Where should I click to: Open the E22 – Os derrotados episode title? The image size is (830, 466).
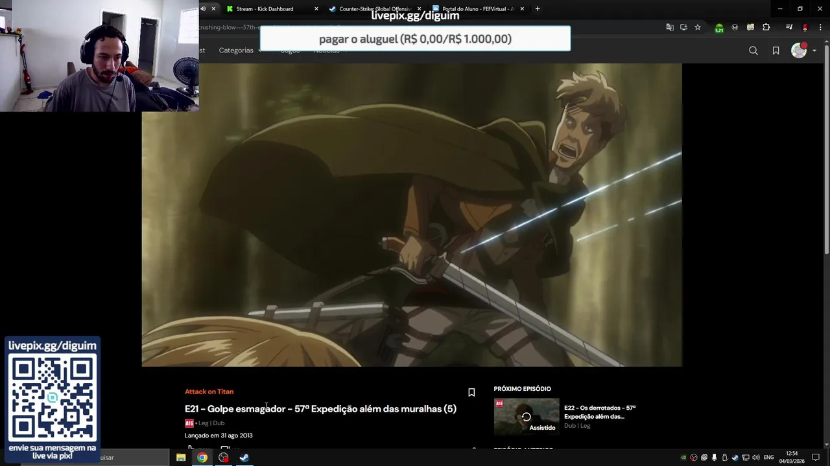pyautogui.click(x=600, y=412)
